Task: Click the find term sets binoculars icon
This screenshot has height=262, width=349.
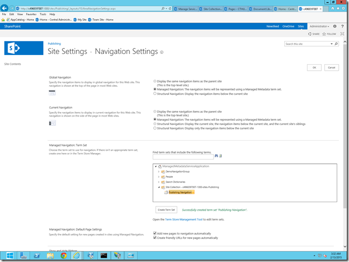Action: tap(216, 156)
